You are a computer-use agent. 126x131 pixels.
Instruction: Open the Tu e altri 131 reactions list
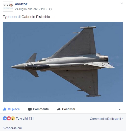click(25, 119)
